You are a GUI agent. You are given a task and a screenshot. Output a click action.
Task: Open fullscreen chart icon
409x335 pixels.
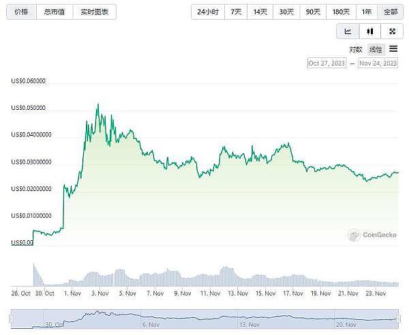click(391, 31)
